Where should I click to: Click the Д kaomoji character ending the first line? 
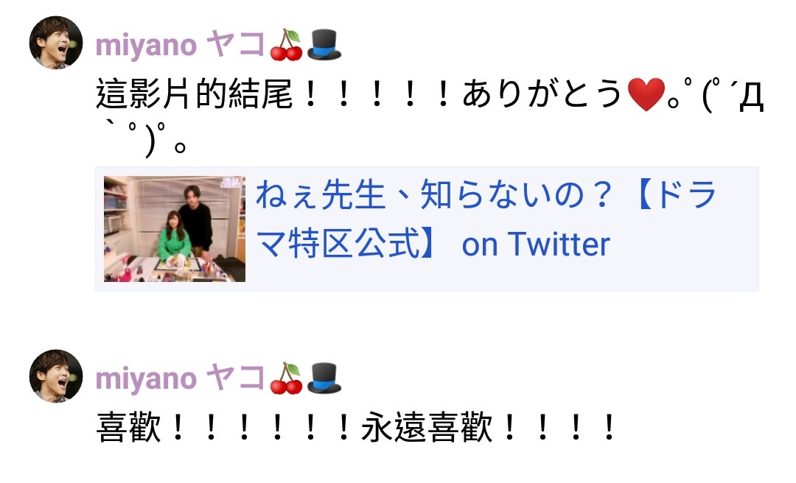[x=751, y=97]
